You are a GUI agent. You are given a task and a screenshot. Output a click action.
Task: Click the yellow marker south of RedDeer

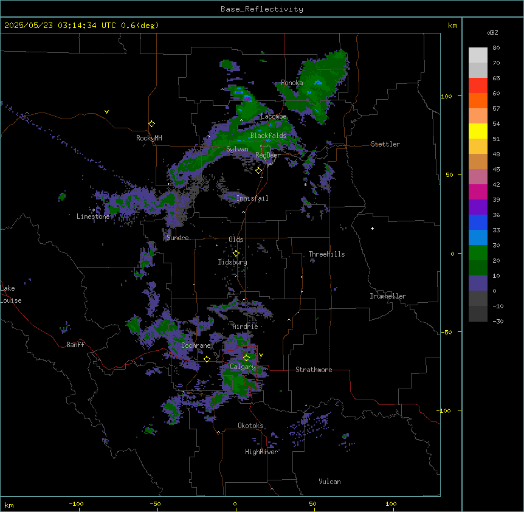pos(259,171)
